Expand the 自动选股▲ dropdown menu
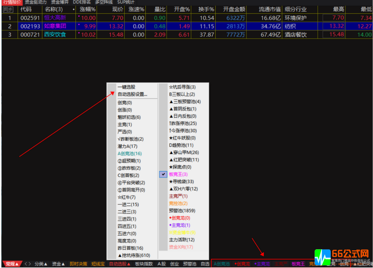Viewport: 373px width, 268px height. tap(119, 263)
